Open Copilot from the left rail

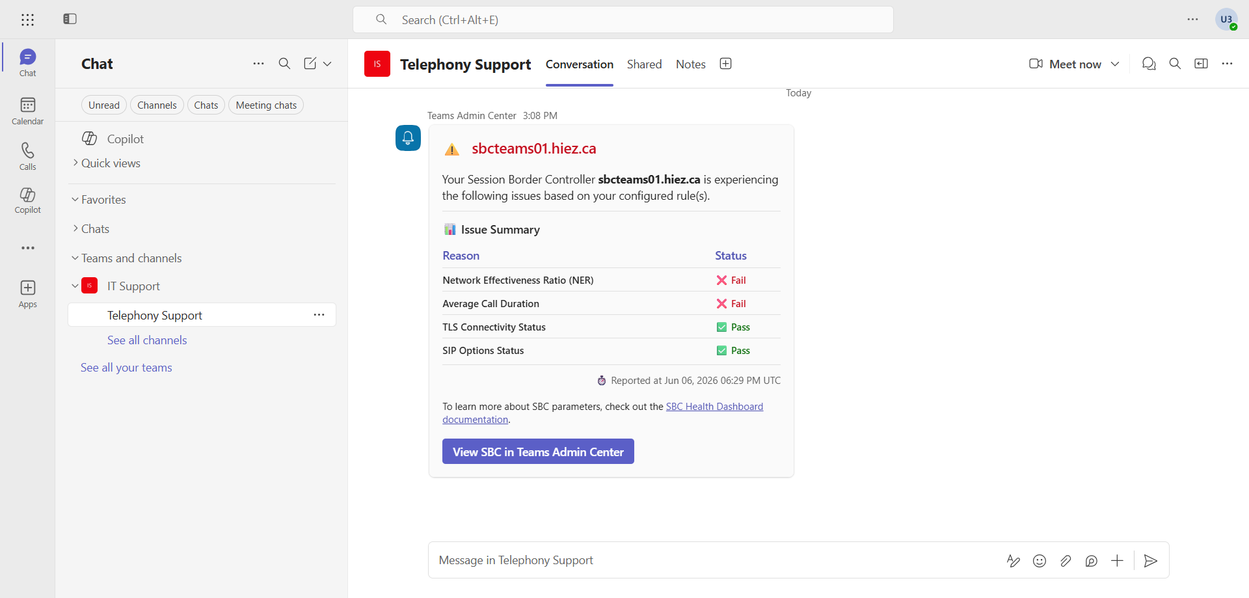[27, 200]
